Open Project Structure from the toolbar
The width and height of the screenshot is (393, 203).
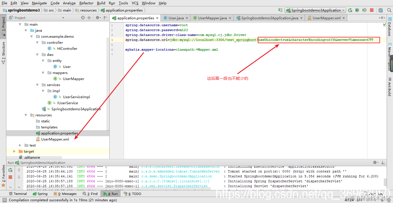tap(380, 10)
